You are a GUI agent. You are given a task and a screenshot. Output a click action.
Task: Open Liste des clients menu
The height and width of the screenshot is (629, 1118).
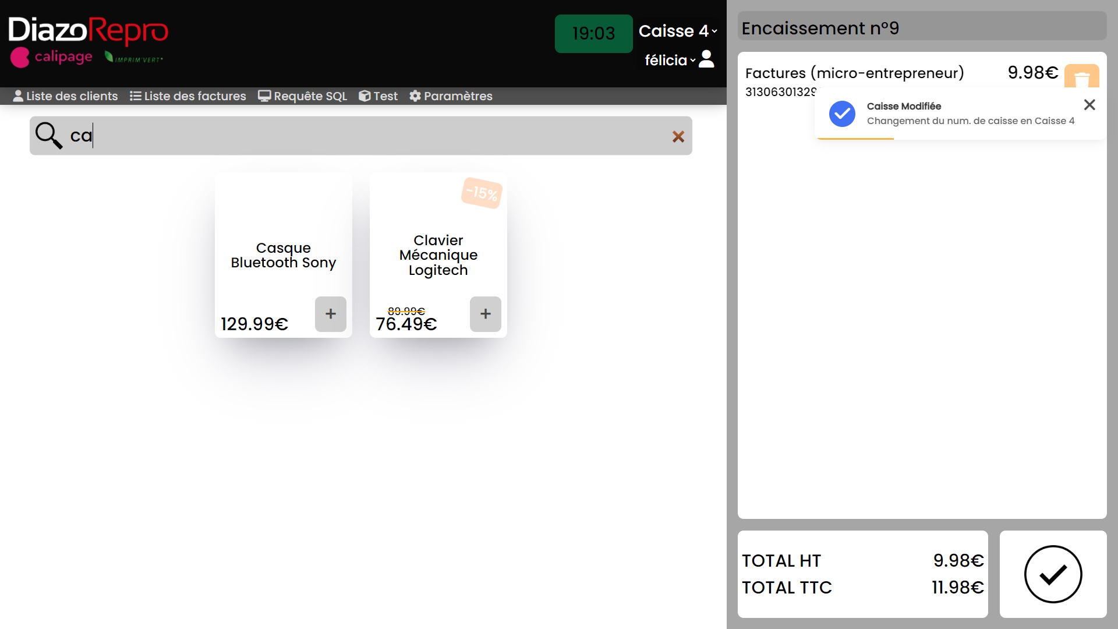pyautogui.click(x=65, y=96)
